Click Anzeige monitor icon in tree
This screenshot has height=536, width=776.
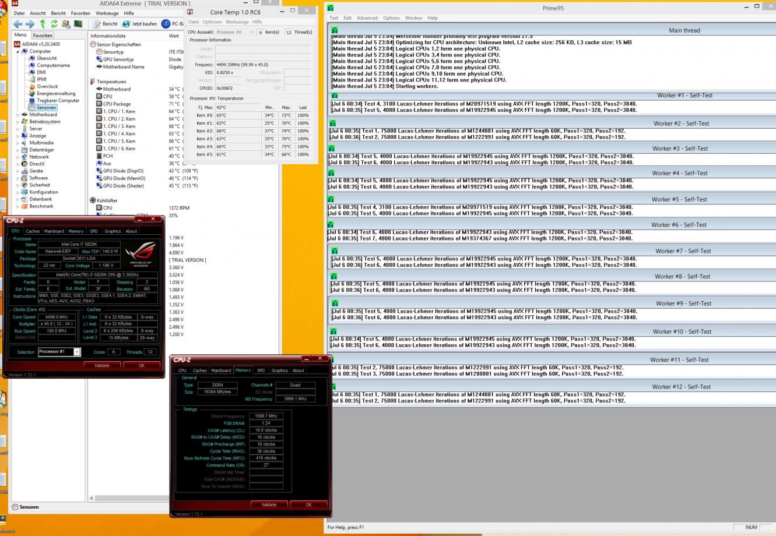[x=24, y=136]
